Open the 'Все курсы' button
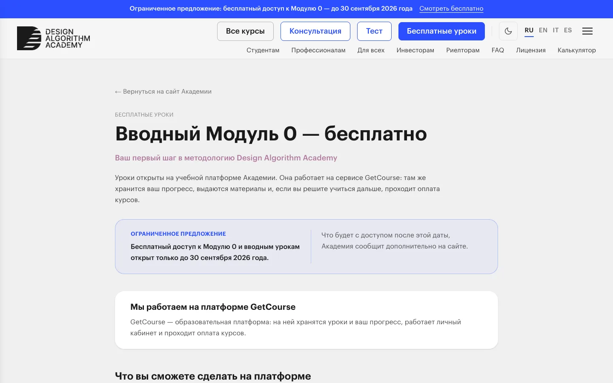Image resolution: width=613 pixels, height=383 pixels. point(245,31)
